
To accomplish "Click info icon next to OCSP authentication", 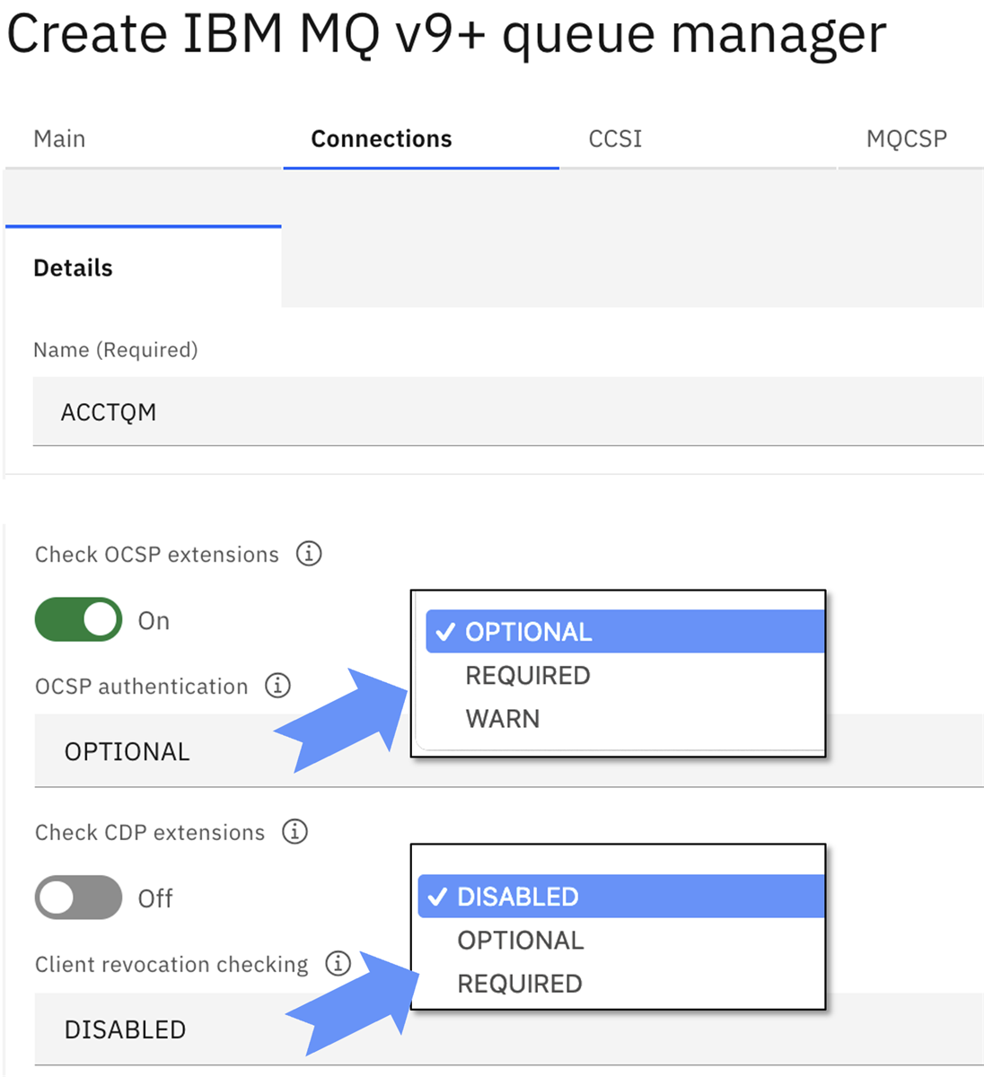I will 277,686.
